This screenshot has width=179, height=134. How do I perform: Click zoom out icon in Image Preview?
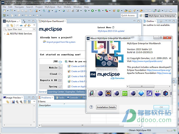click(x=17, y=102)
